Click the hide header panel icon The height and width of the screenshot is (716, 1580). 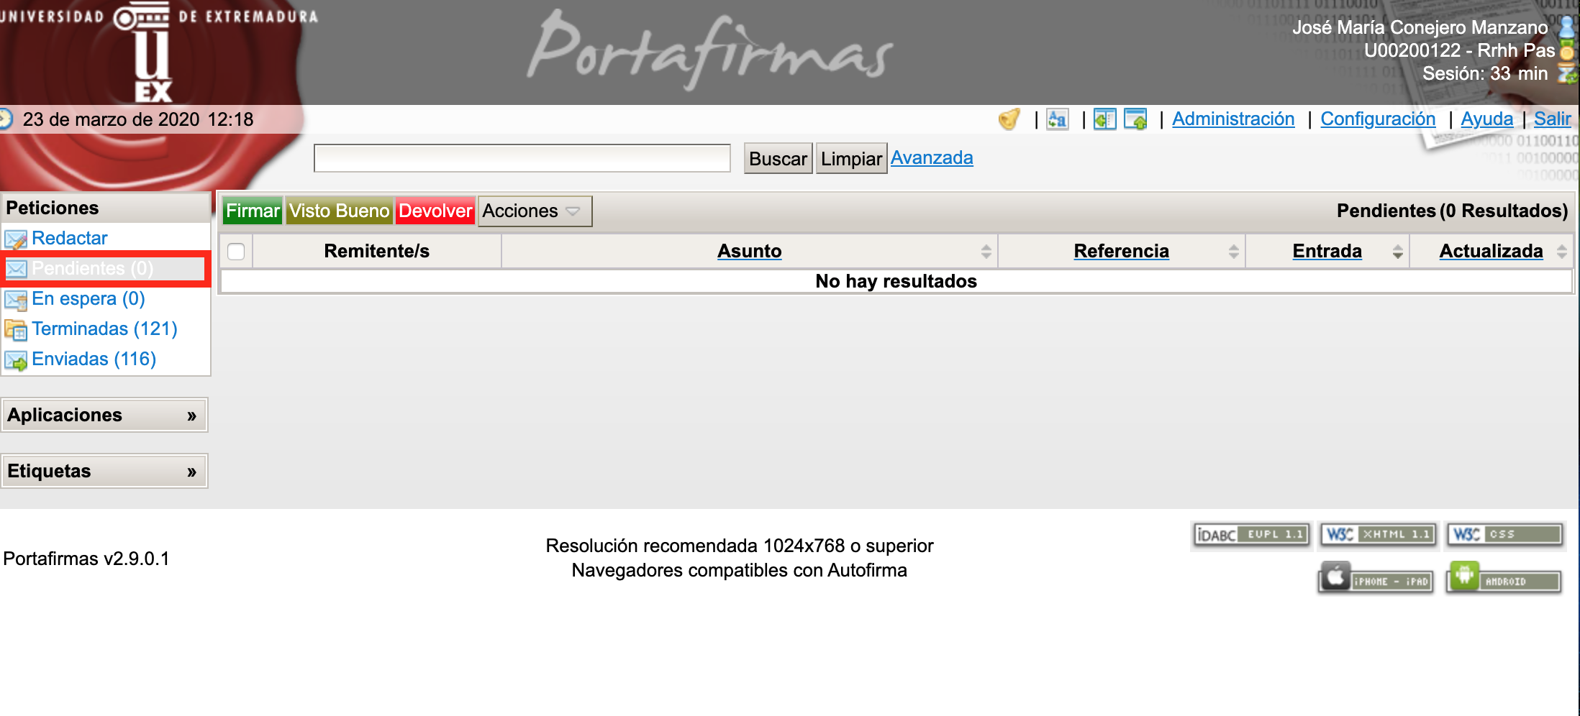(1135, 119)
